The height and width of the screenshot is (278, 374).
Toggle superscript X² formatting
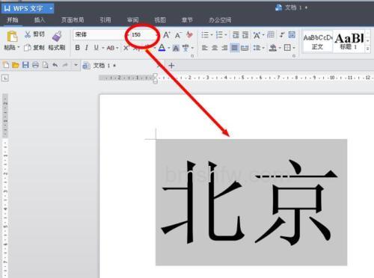pyautogui.click(x=126, y=48)
